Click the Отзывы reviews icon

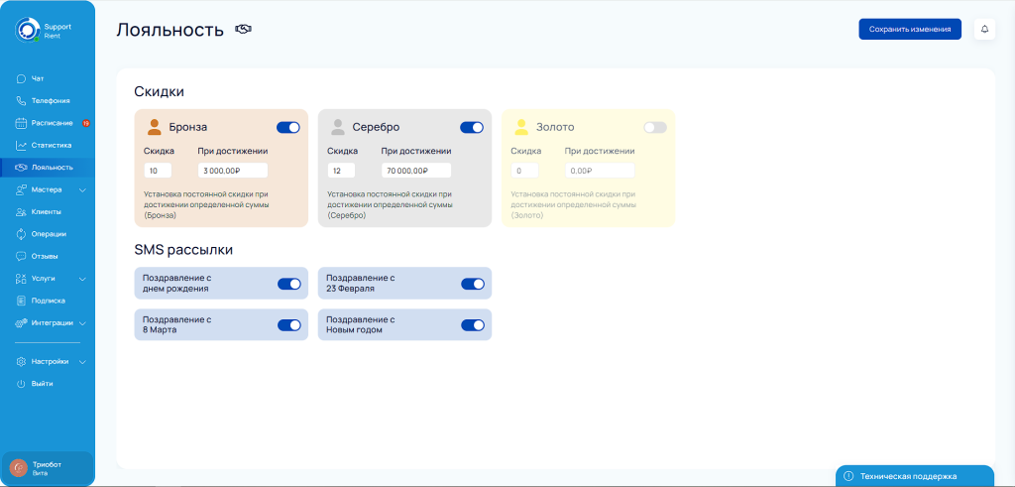21,256
